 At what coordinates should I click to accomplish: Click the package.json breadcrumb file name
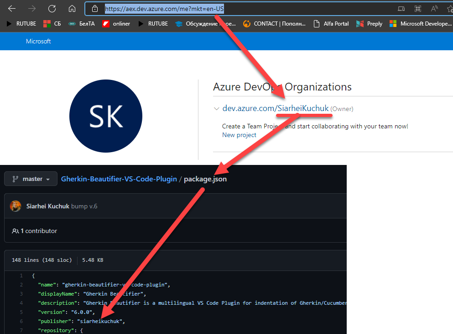205,179
